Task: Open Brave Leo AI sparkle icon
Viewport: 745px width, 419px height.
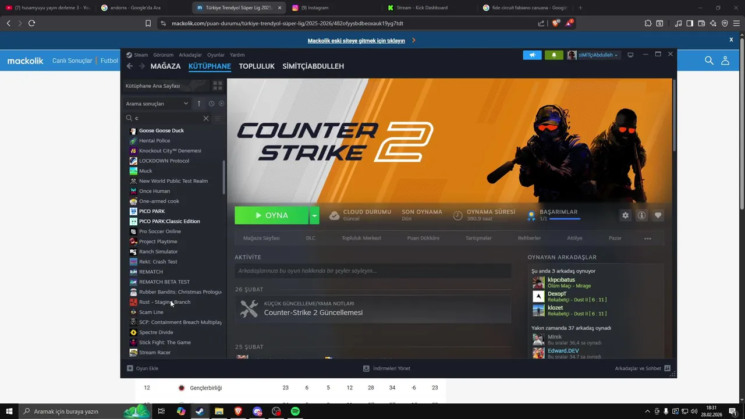Action: [x=713, y=23]
